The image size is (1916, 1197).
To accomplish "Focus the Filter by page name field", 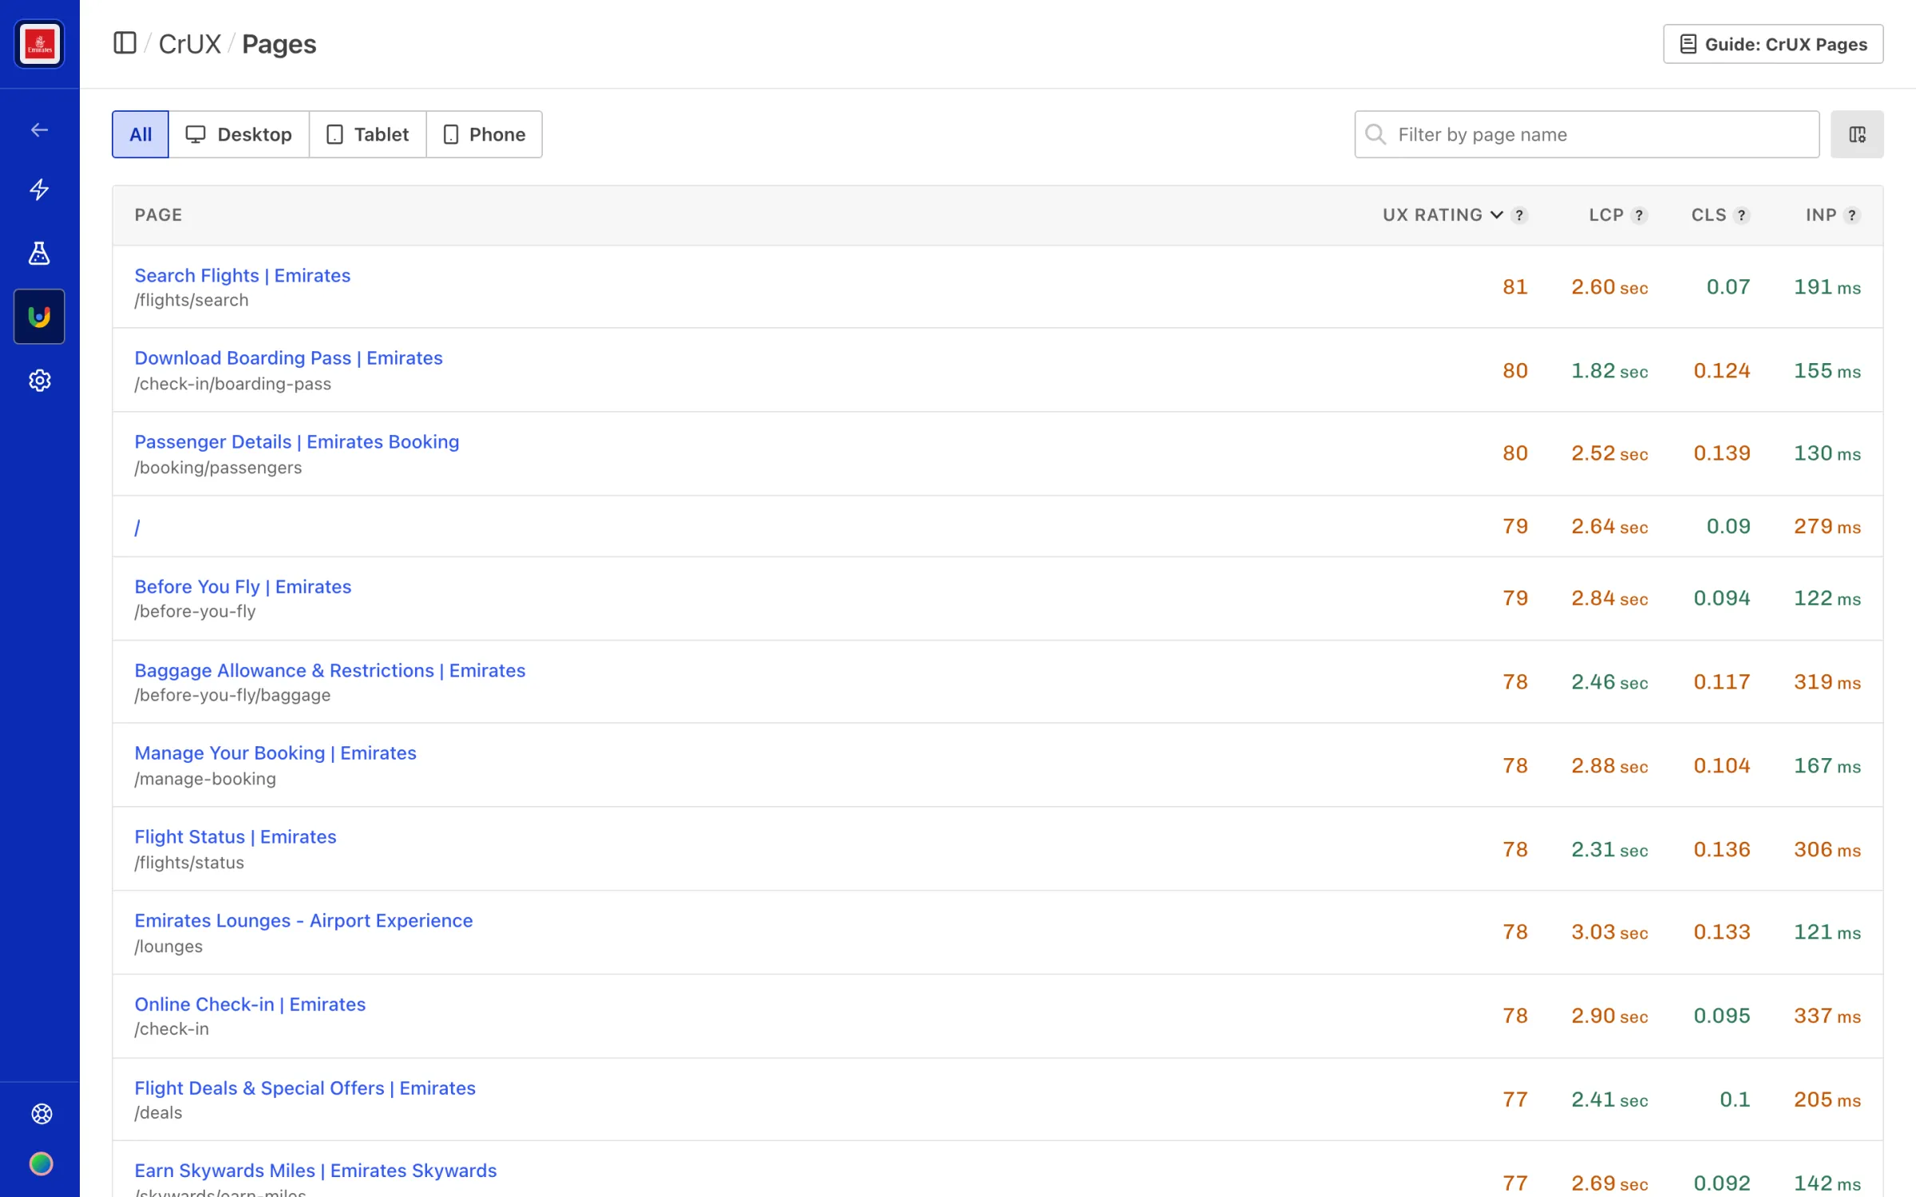I will 1587,134.
